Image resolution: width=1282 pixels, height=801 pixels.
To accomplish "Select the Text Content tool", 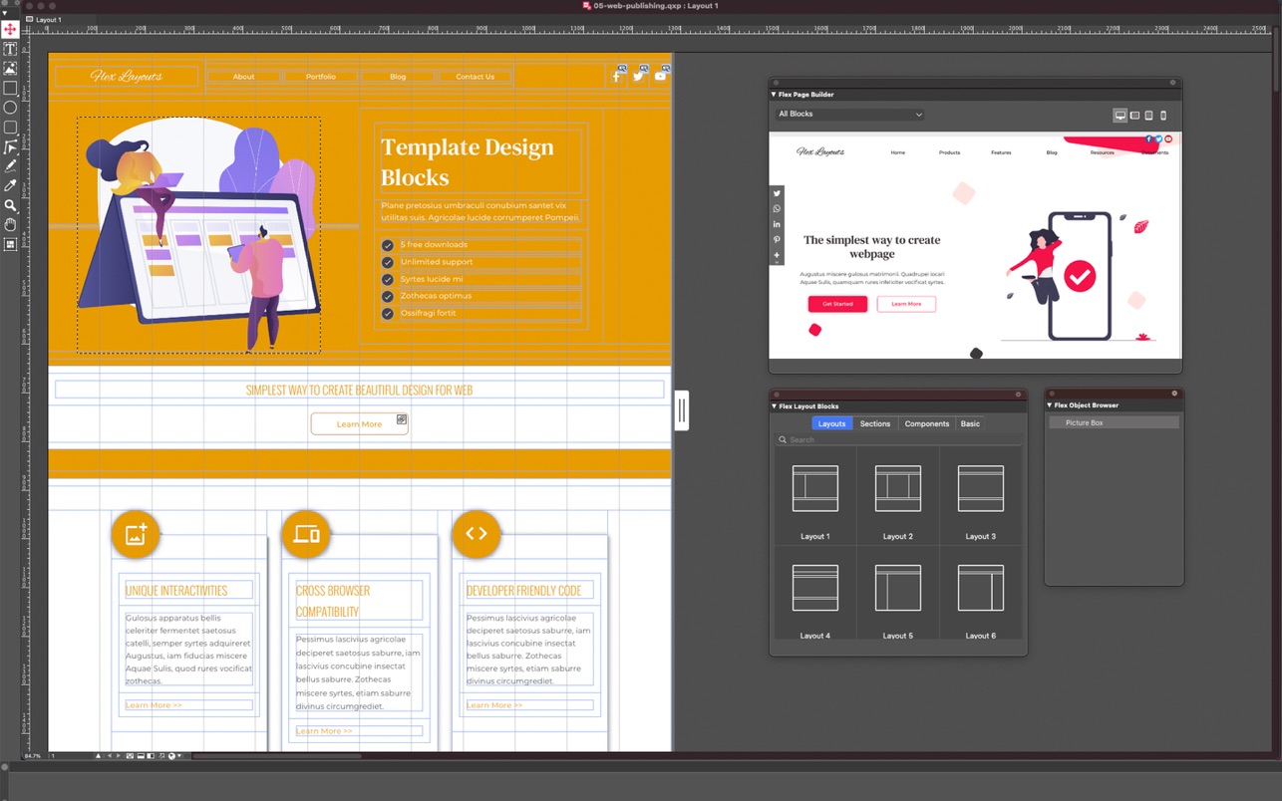I will click(10, 49).
